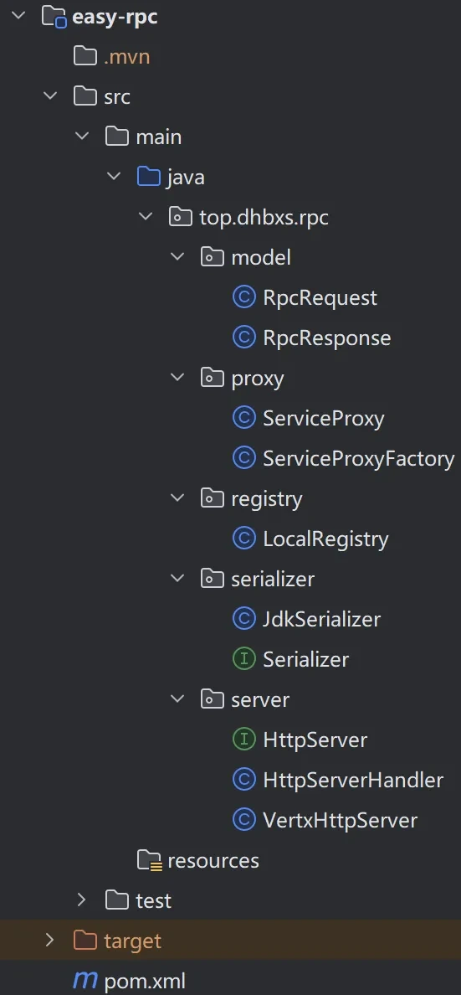Collapse the server package chevron

click(x=177, y=699)
